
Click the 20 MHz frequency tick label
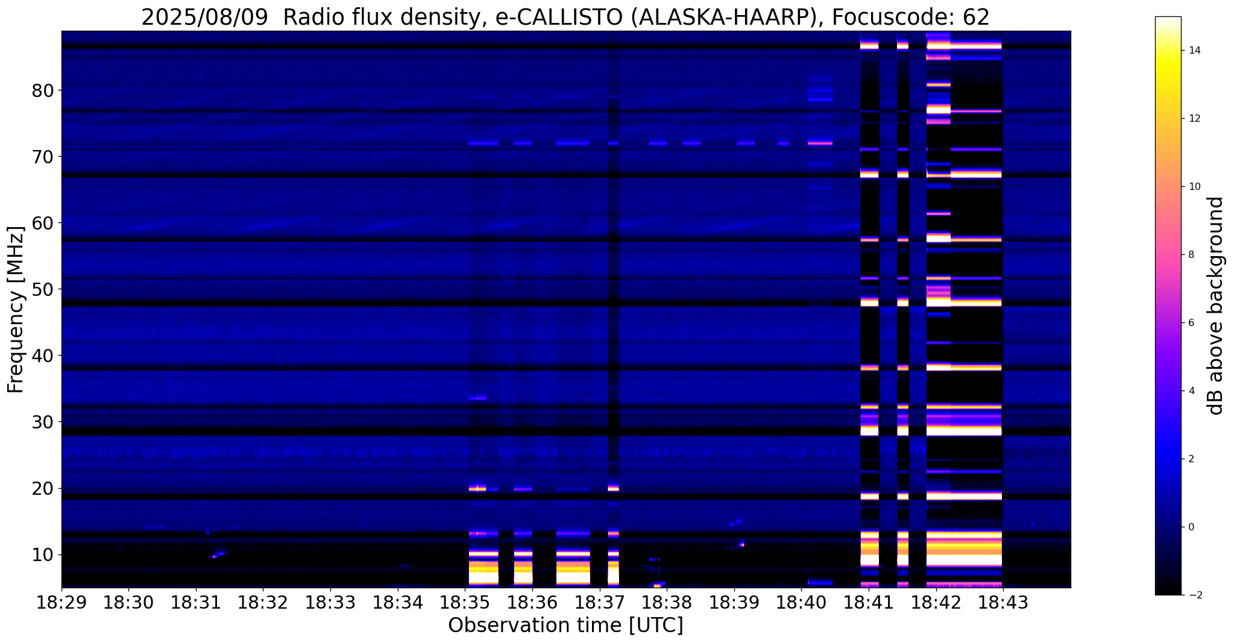pyautogui.click(x=42, y=488)
